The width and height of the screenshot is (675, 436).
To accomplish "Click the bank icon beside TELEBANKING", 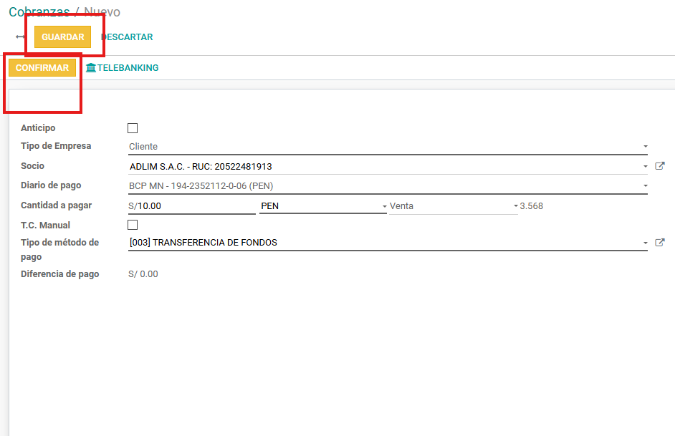I will point(91,67).
